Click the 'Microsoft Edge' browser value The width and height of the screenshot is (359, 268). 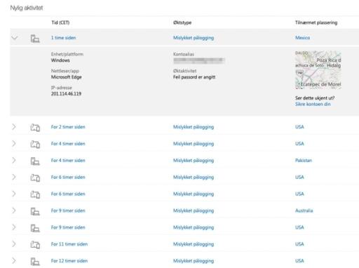[x=67, y=77]
